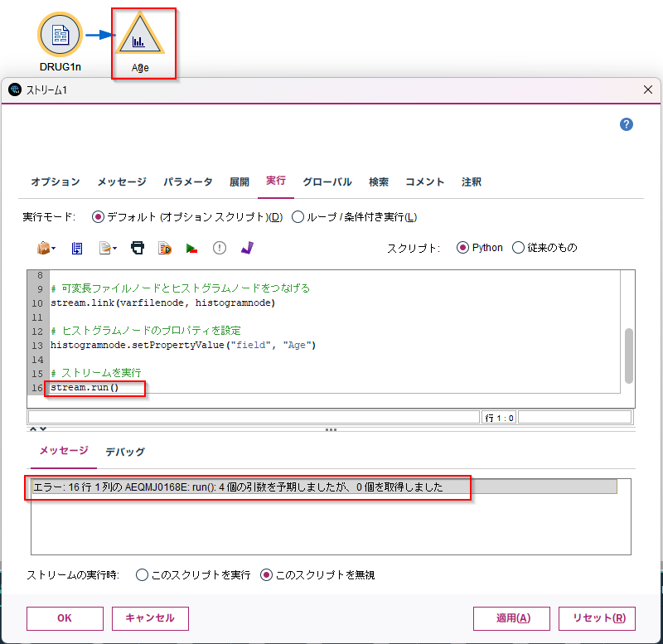
Task: Close the ストリーム1 dialog
Action: (x=648, y=90)
